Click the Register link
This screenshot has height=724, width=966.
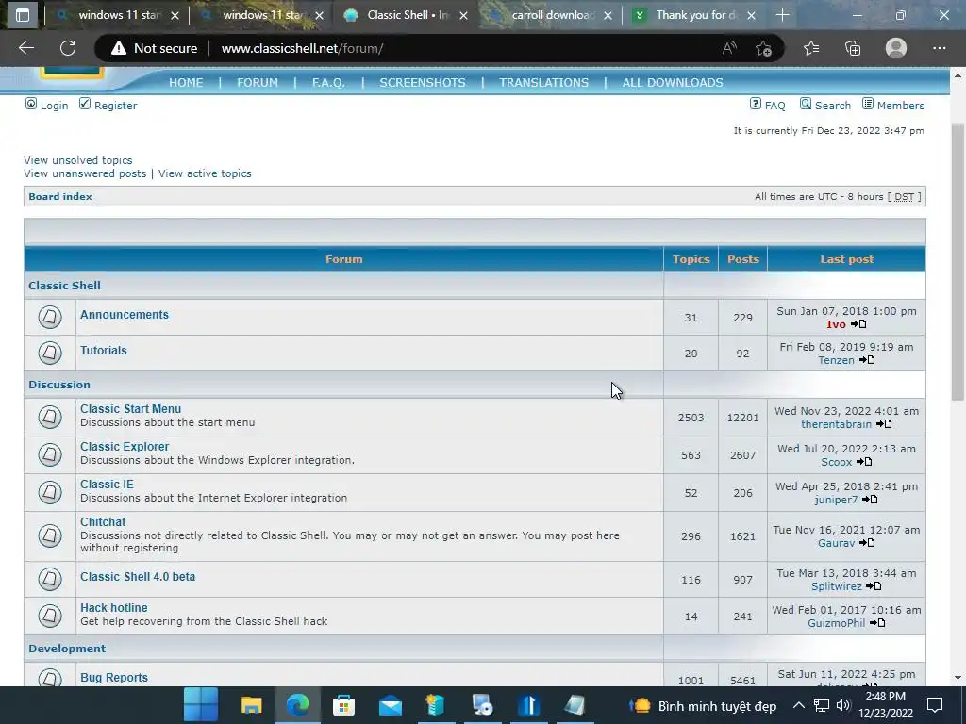115,106
